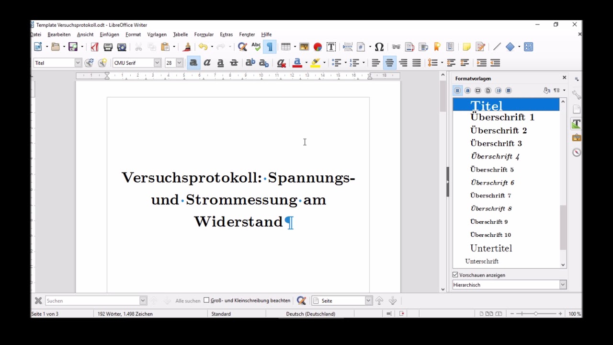
Task: Insert a page break
Action: point(348,47)
